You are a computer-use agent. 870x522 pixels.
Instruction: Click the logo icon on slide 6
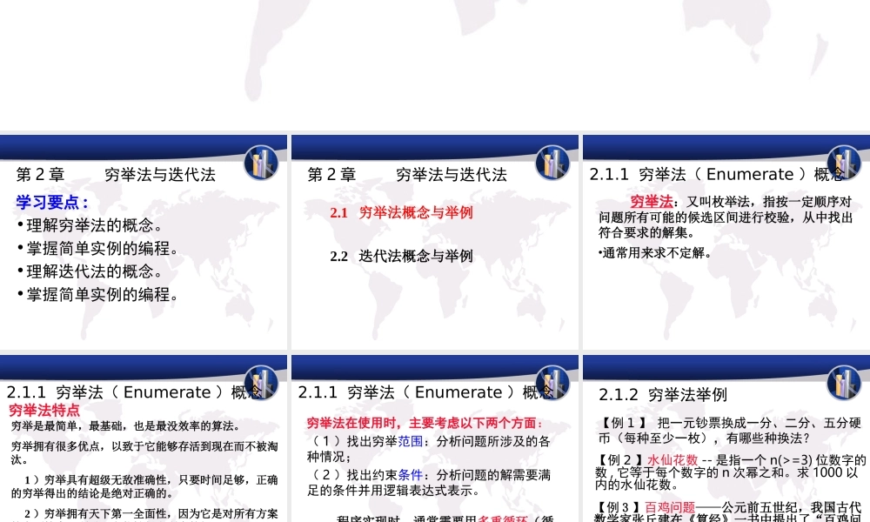coord(843,381)
